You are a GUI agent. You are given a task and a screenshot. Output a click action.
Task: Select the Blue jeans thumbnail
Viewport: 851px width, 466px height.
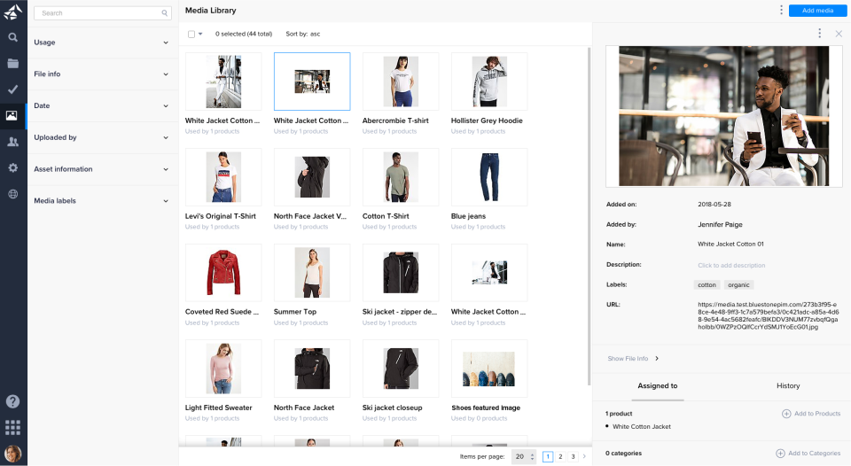[489, 177]
